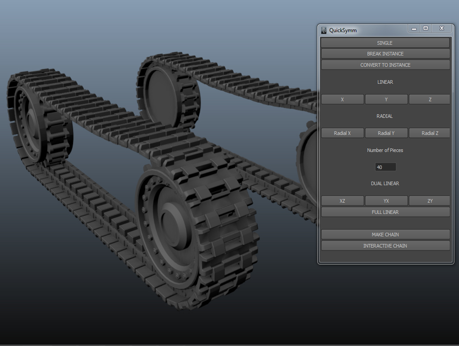Apply Radial Z symmetry
This screenshot has width=459, height=346.
point(429,132)
